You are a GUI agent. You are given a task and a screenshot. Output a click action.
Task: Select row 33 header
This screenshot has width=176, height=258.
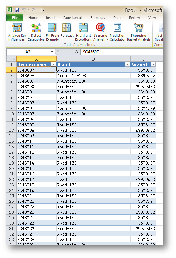12,239
